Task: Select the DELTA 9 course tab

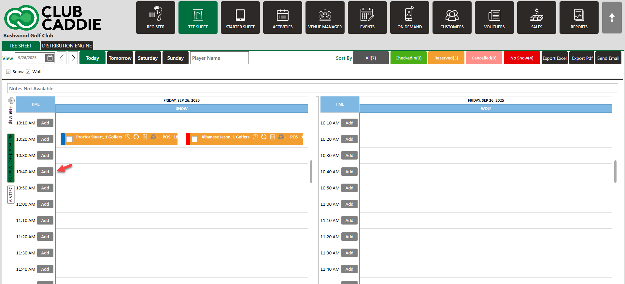Action: (x=11, y=194)
